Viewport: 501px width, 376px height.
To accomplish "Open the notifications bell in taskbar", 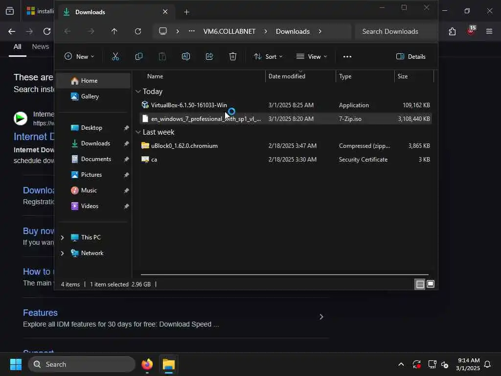I will pos(487,364).
